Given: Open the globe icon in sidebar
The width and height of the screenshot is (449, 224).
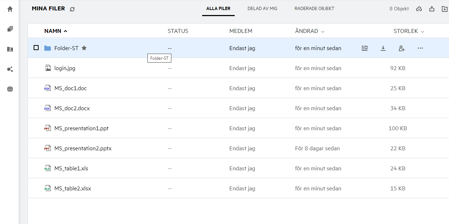Looking at the screenshot, I should [10, 89].
